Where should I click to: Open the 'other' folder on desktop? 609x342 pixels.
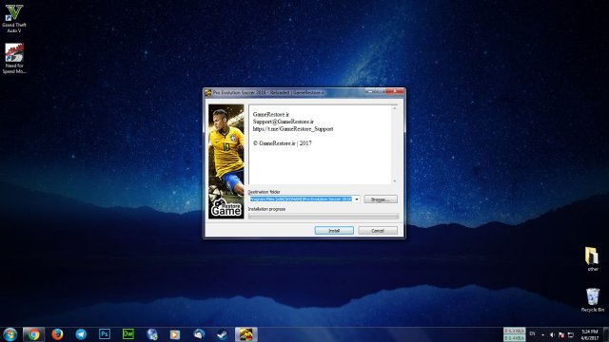pos(592,258)
